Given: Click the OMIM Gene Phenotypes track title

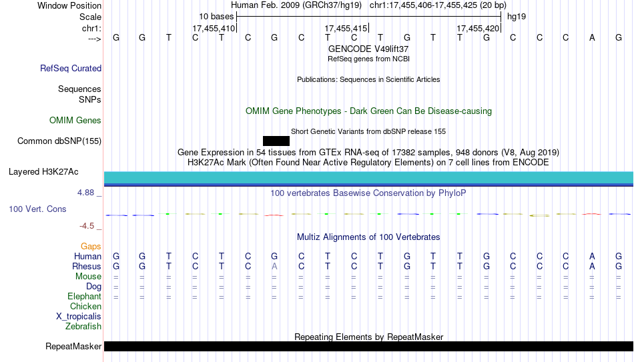Looking at the screenshot, I should click(x=369, y=111).
